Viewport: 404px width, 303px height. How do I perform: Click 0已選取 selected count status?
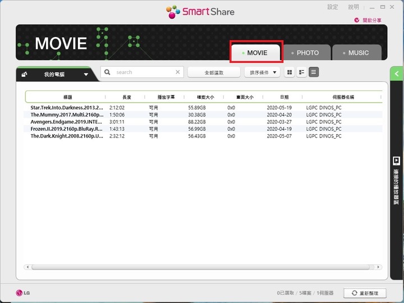tap(286, 293)
